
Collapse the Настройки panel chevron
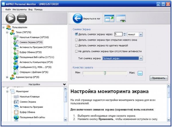click(x=64, y=84)
